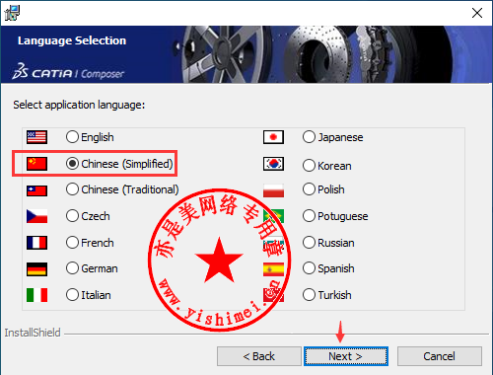
Task: Click the German flag icon
Action: 36,268
